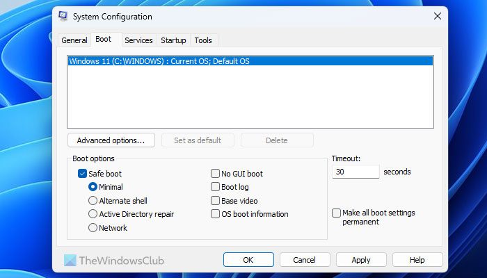The width and height of the screenshot is (487, 278).
Task: Close the System Configuration dialog
Action: click(x=438, y=16)
